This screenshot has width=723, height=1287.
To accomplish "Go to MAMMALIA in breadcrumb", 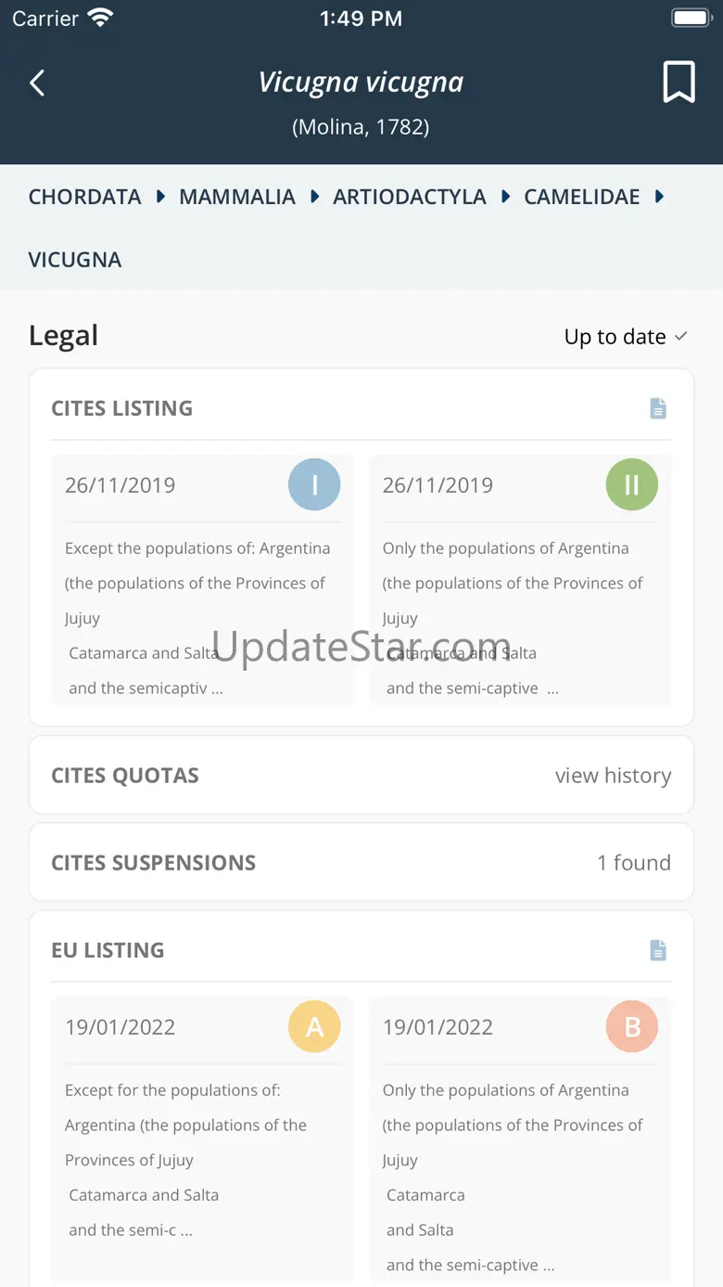I will [x=237, y=197].
